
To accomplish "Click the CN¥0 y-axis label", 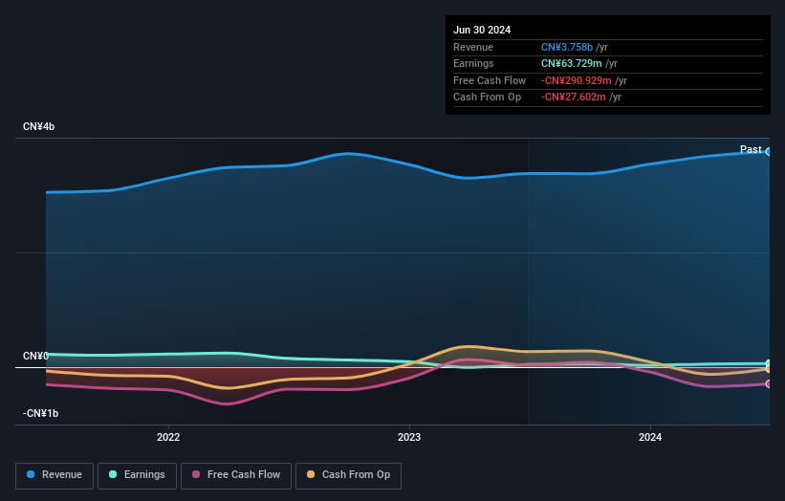I will tap(35, 356).
